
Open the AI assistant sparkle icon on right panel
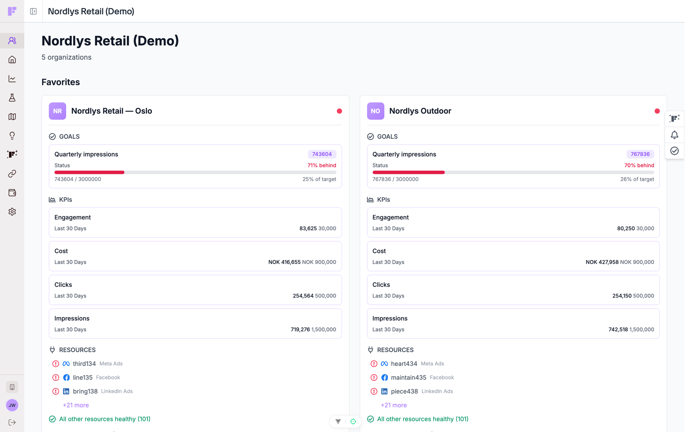[x=674, y=119]
